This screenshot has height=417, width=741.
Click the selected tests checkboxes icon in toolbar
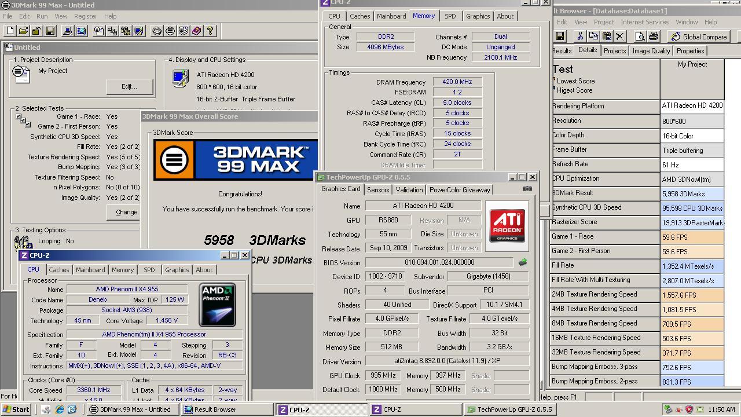click(112, 31)
